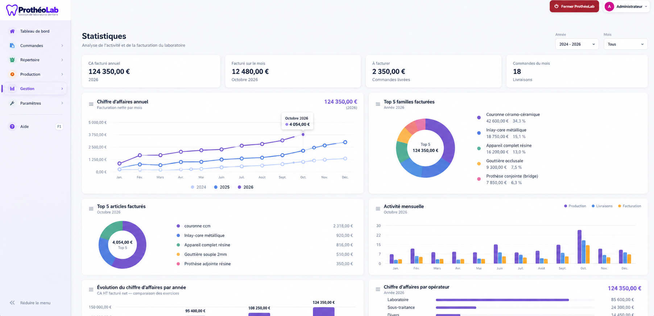
Task: Open the Administrateur account dropdown arrow
Action: coord(646,7)
